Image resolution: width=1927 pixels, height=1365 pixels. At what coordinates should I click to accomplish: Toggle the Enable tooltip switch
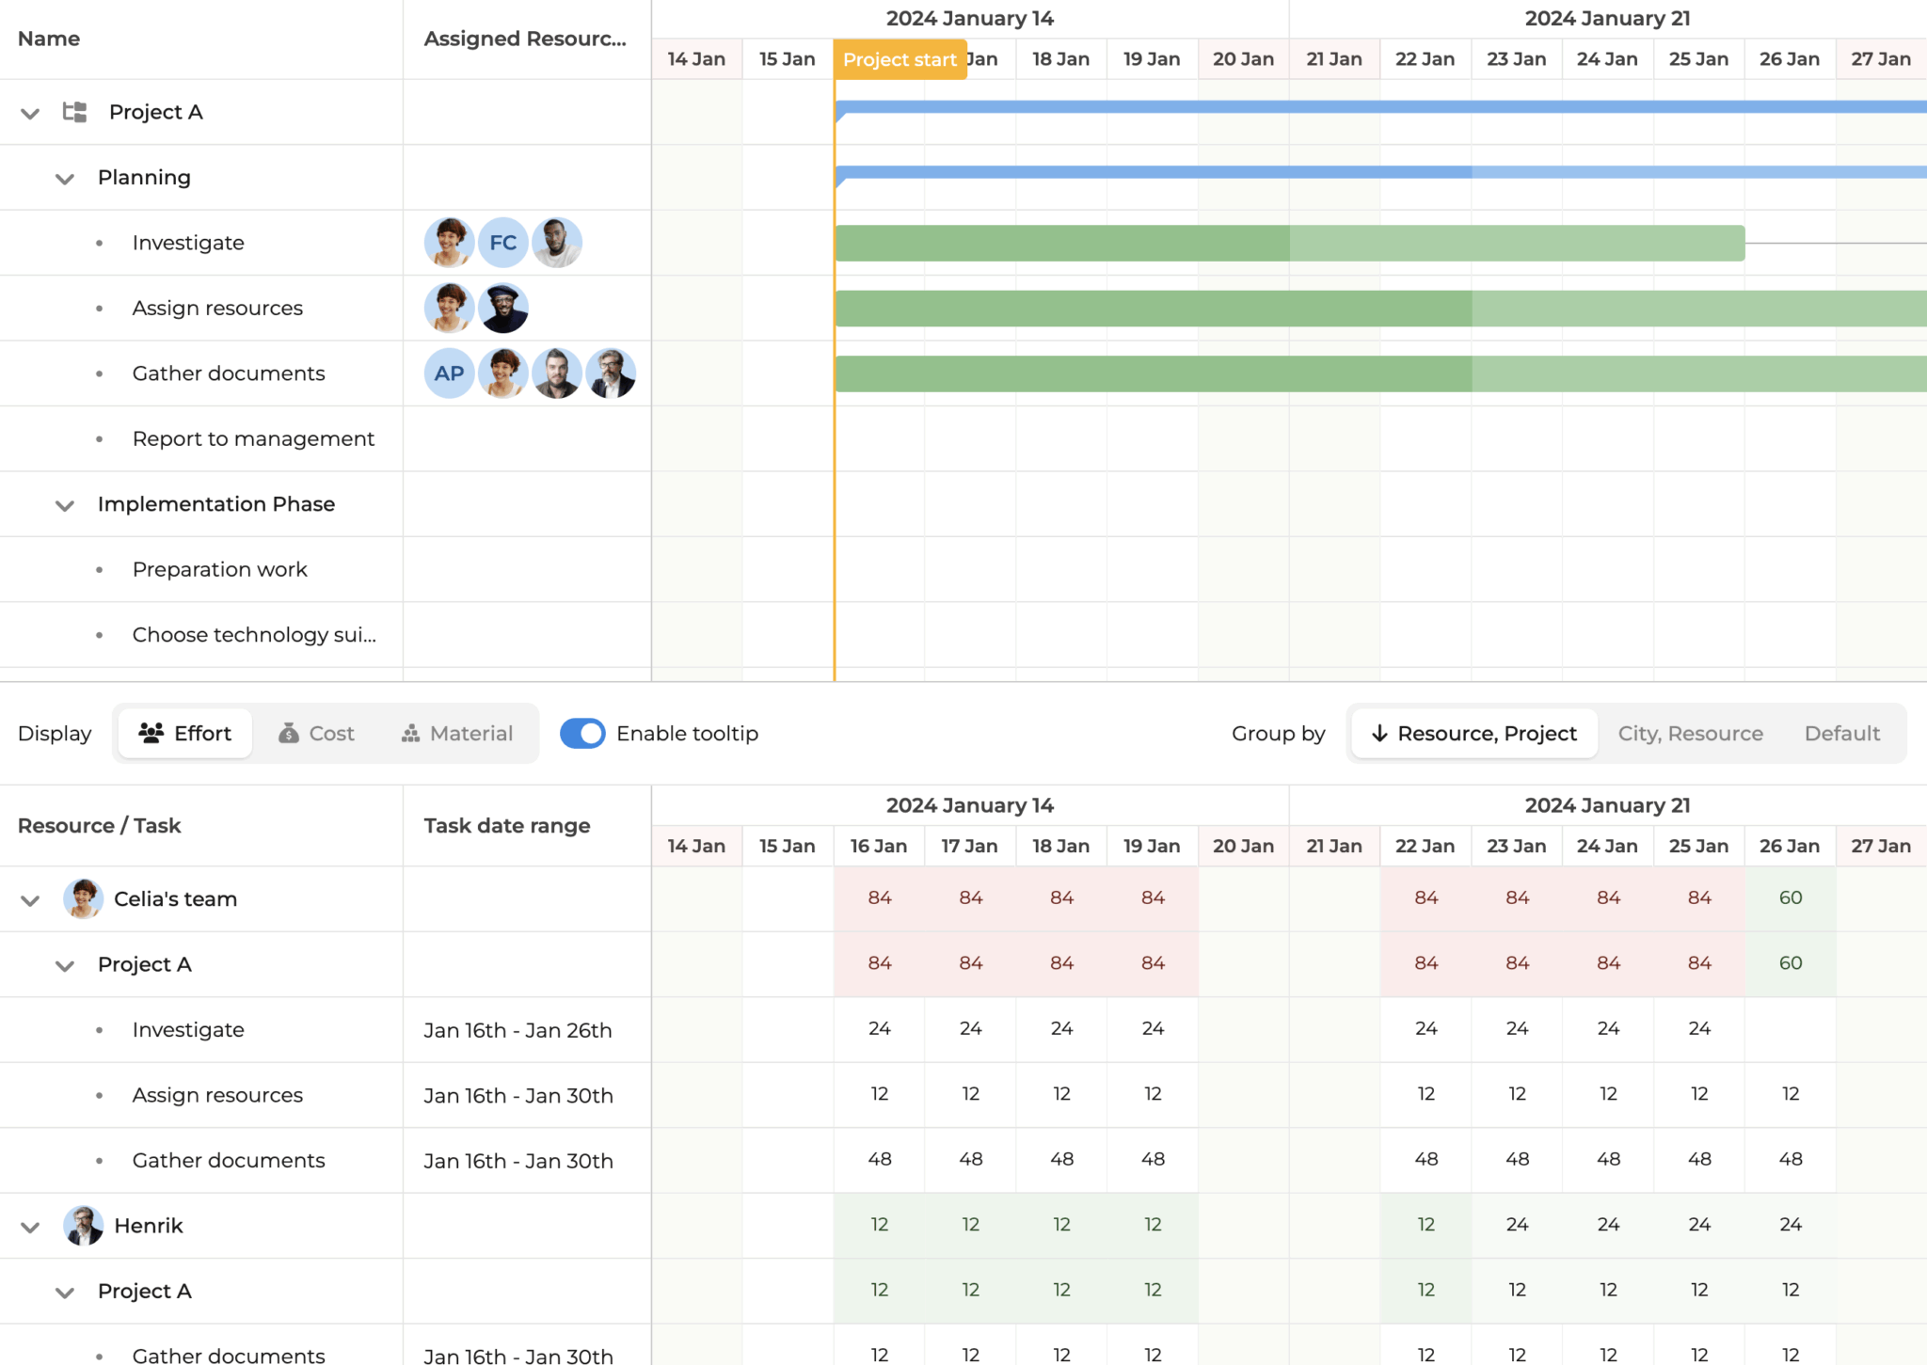[x=582, y=733]
